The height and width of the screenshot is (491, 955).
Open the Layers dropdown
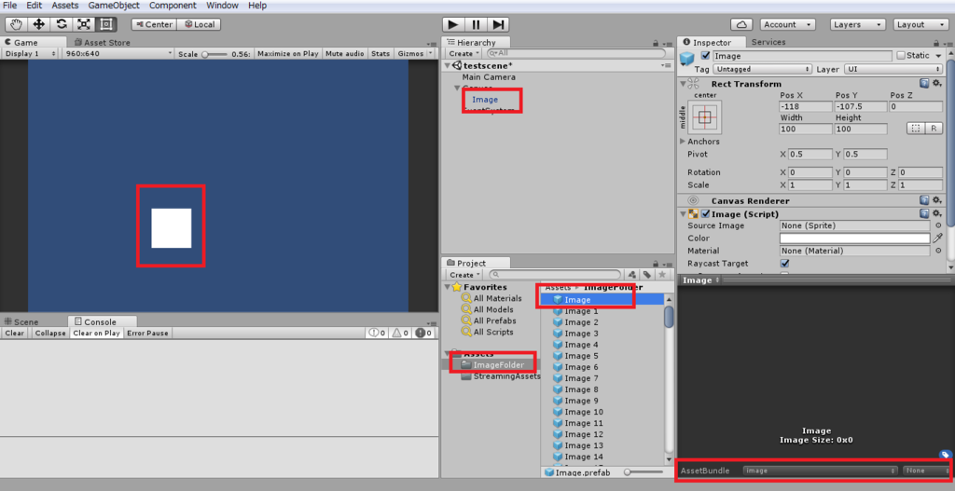(858, 24)
